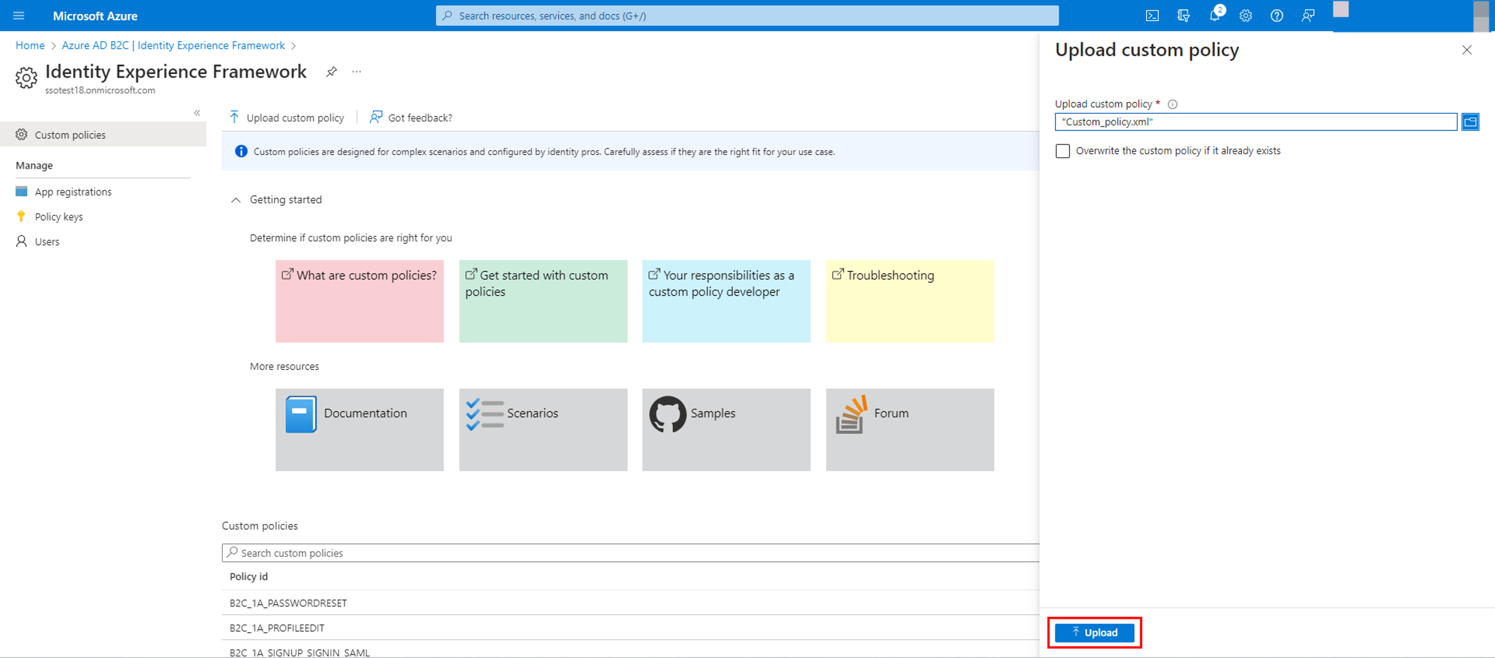
Task: Pin Identity Experience Framework to dashboard
Action: pos(331,71)
